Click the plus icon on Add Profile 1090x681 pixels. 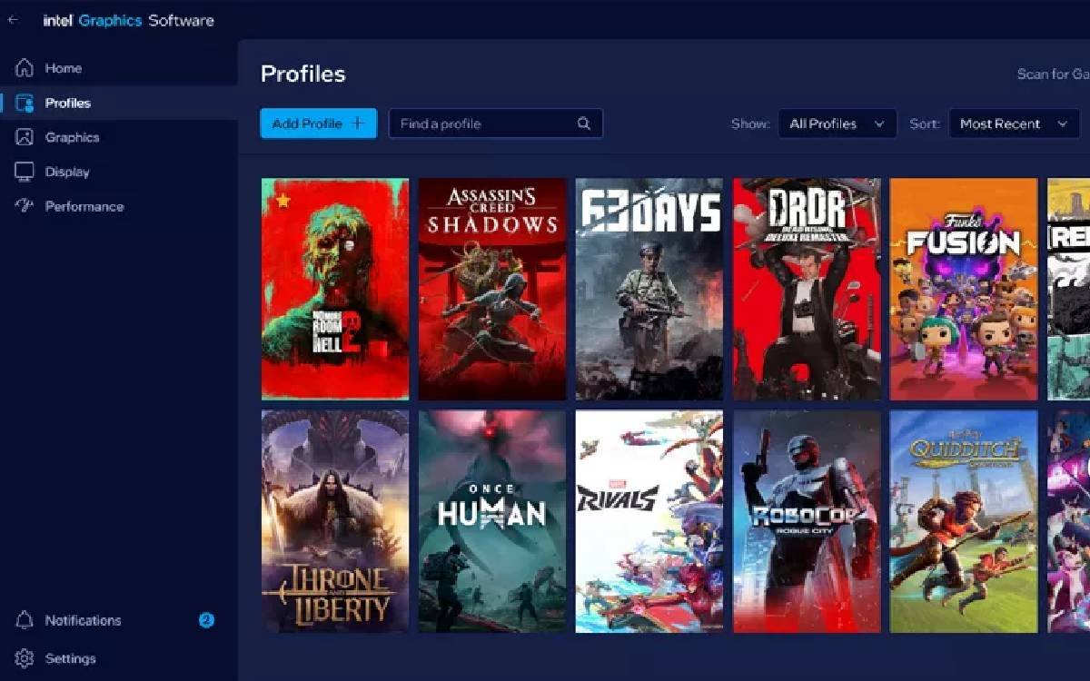point(357,123)
